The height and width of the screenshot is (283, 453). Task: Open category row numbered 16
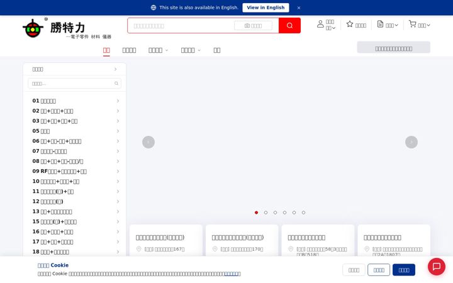[75, 232]
